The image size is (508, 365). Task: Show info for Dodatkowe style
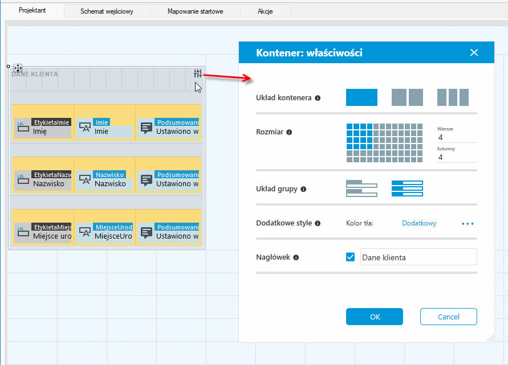pyautogui.click(x=318, y=223)
